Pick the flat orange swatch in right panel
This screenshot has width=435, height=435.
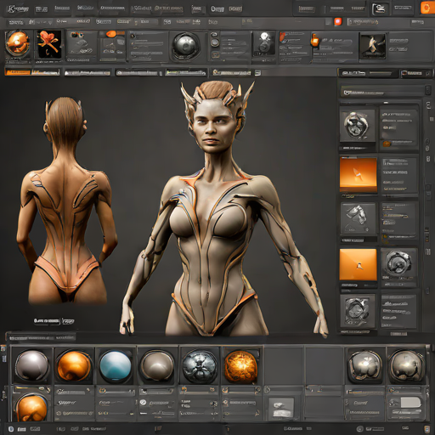pyautogui.click(x=358, y=265)
